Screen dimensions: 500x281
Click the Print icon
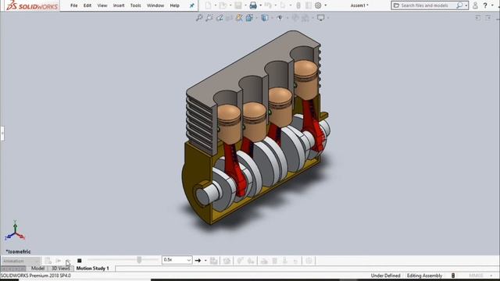[253, 5]
